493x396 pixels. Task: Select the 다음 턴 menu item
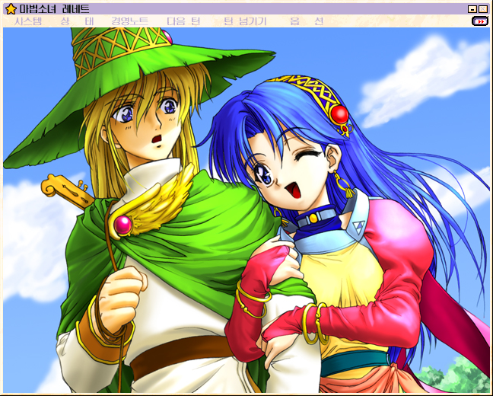pyautogui.click(x=183, y=21)
